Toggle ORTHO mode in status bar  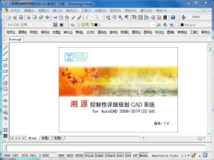[x=79, y=155]
